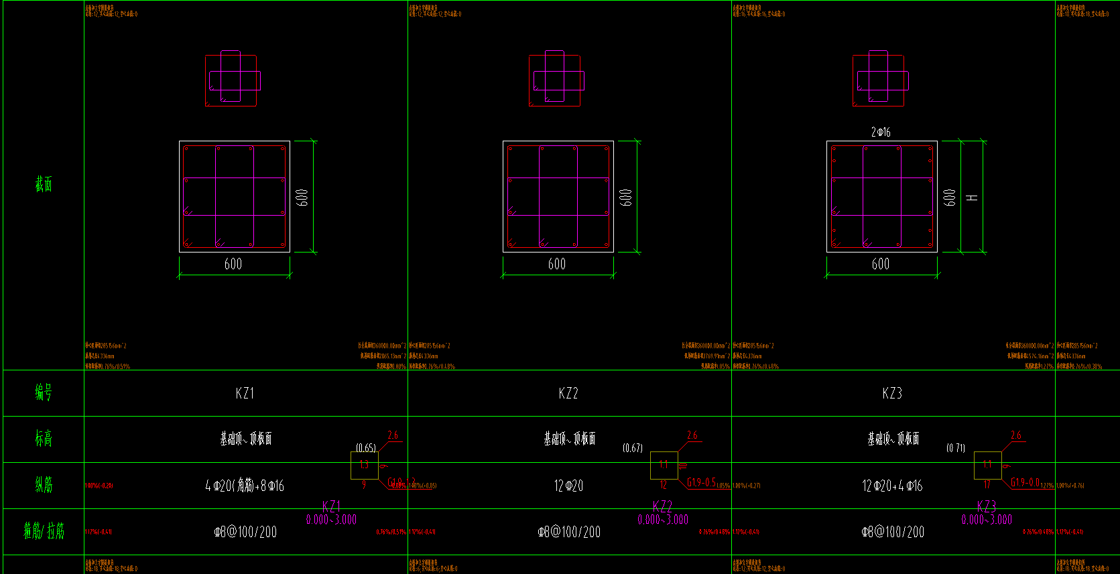Select the yellow box containing '1.3'
The image size is (1120, 574).
[x=365, y=465]
